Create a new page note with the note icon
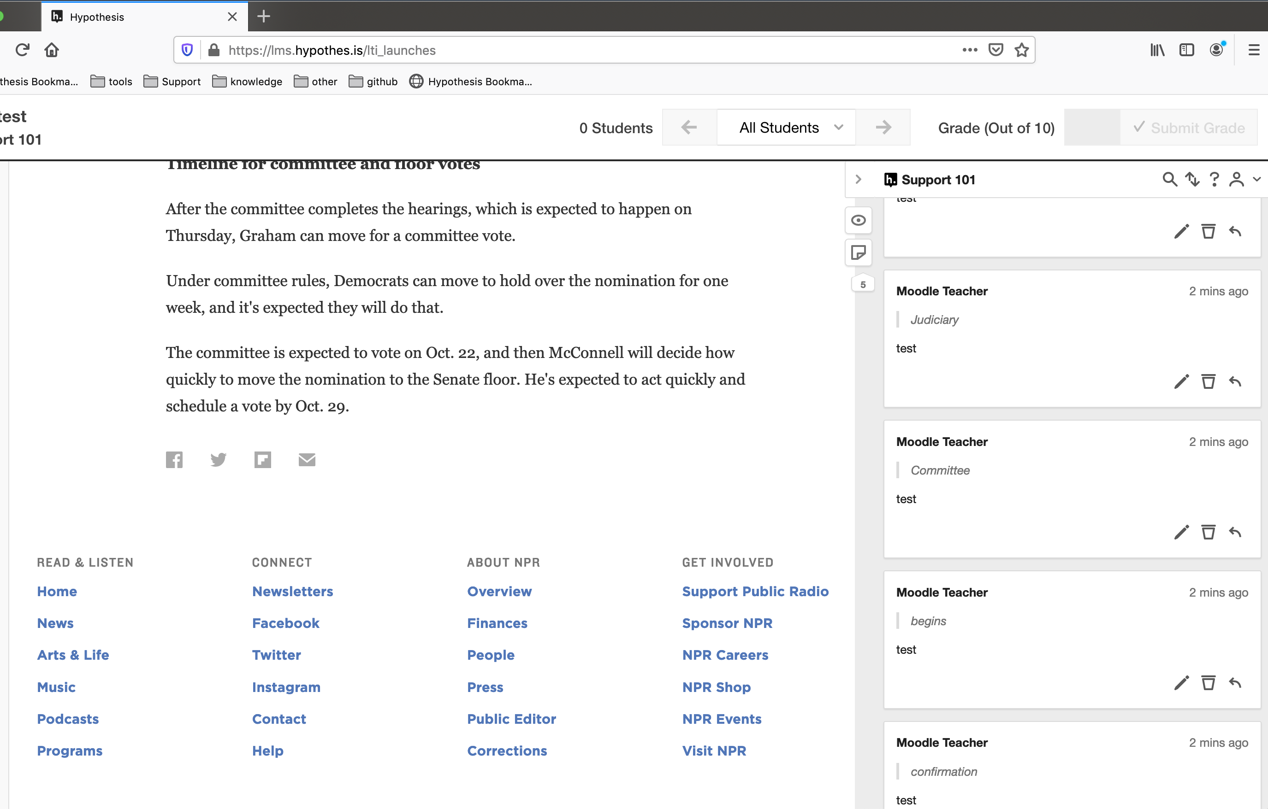 [859, 252]
